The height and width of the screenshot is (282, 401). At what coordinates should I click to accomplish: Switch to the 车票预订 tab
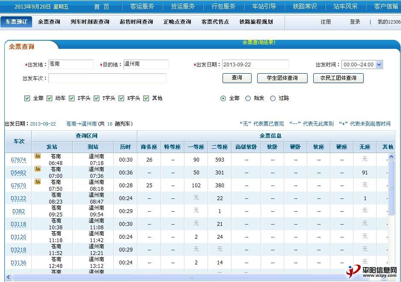[x=16, y=22]
